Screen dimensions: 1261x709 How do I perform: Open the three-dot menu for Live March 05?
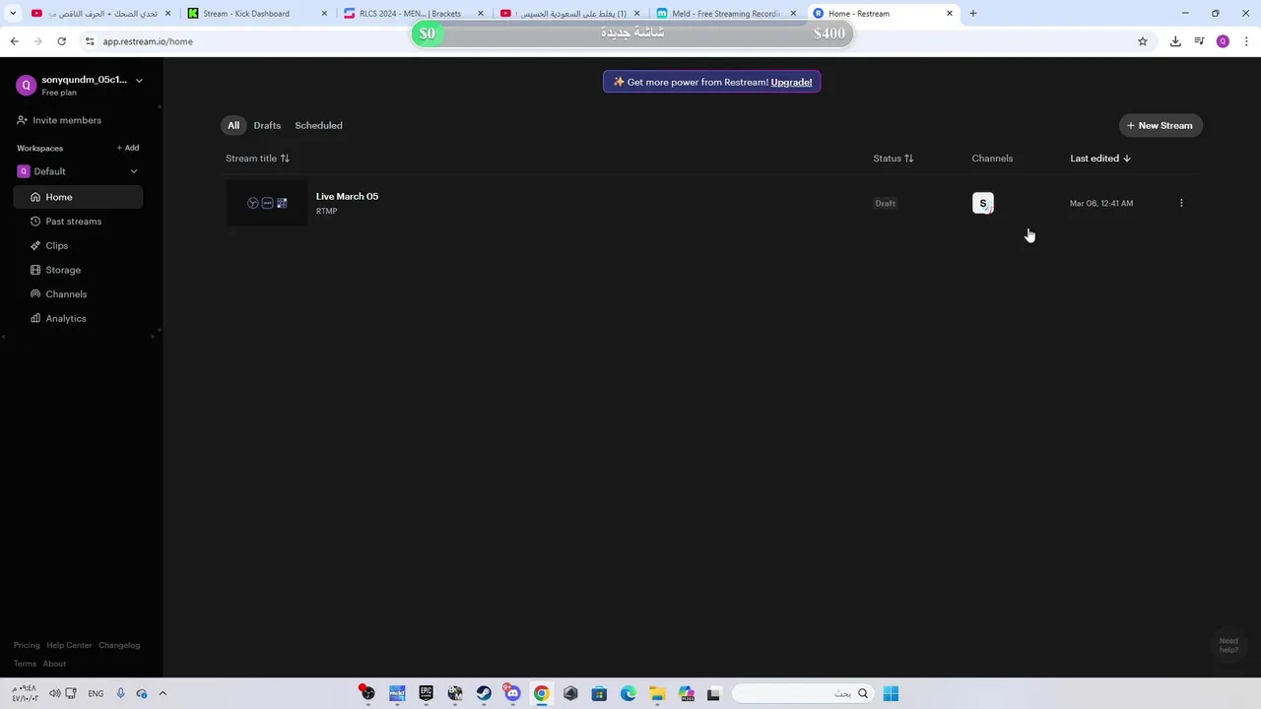1181,203
